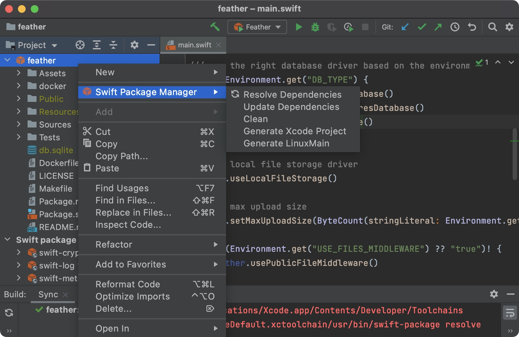Show Git history clock icon
519x337 pixels.
point(455,27)
